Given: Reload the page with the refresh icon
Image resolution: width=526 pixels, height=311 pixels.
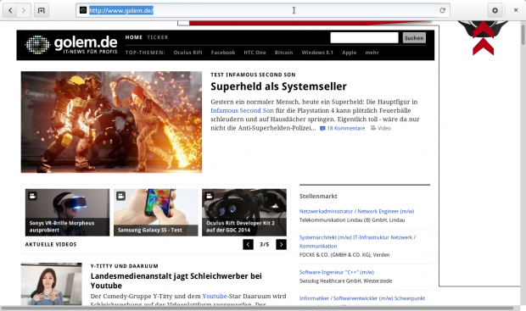Looking at the screenshot, I should 443,10.
